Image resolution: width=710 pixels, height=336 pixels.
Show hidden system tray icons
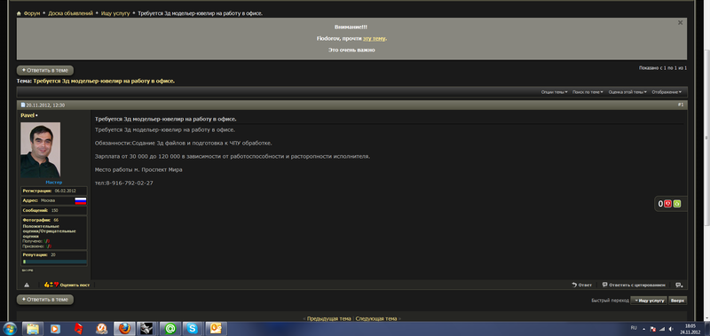tap(644, 329)
